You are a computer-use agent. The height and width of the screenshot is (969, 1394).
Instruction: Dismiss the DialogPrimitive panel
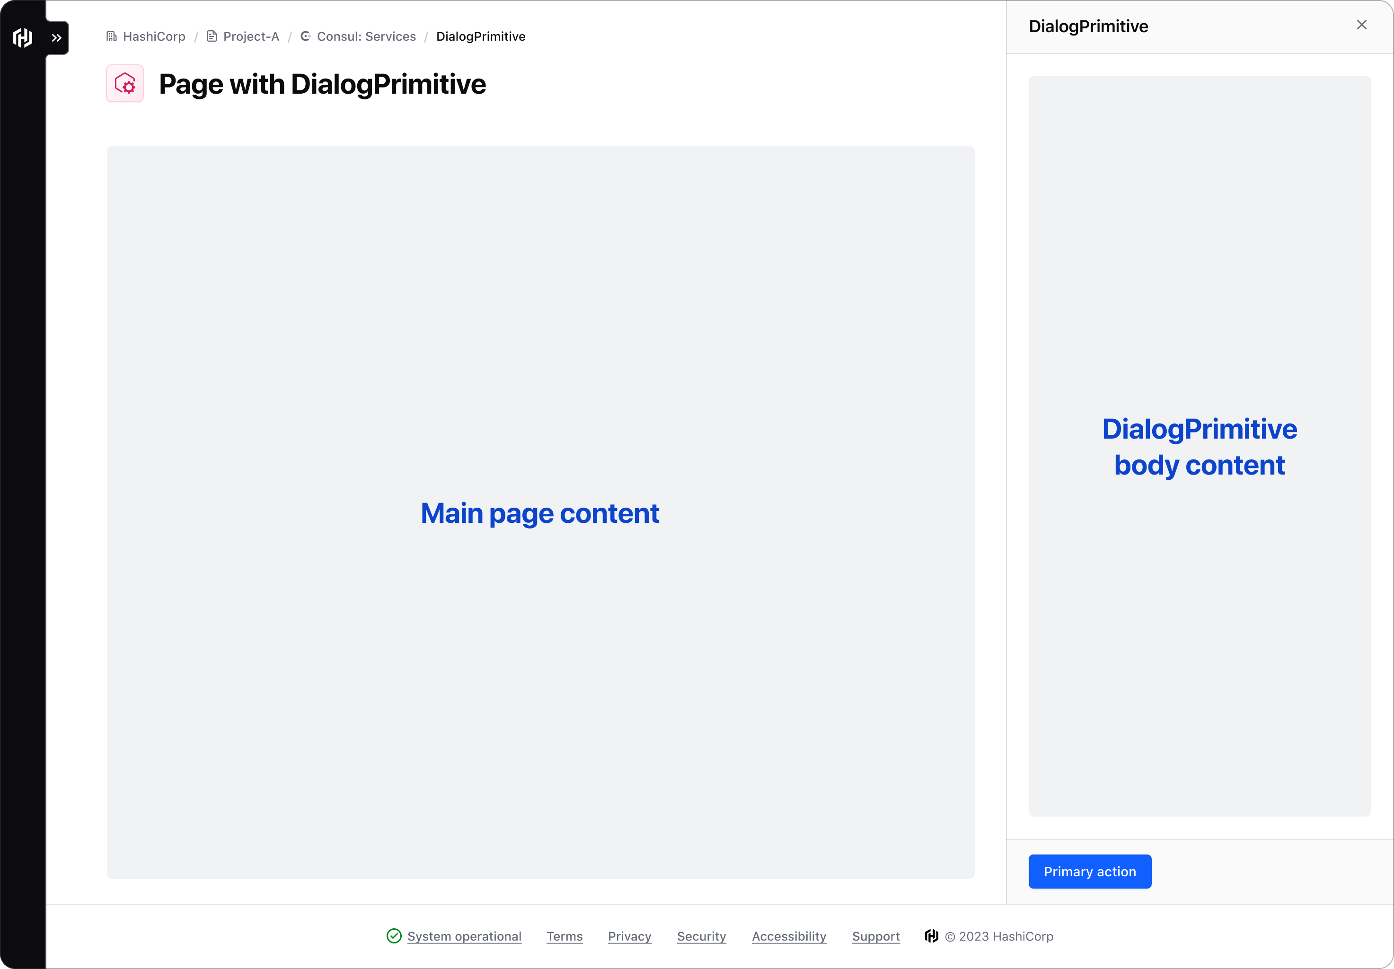click(x=1361, y=25)
